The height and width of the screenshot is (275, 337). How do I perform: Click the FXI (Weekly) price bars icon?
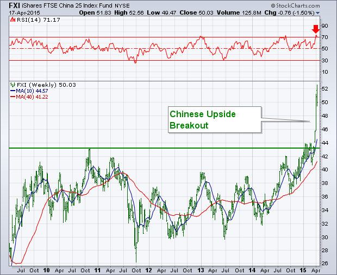coord(13,85)
